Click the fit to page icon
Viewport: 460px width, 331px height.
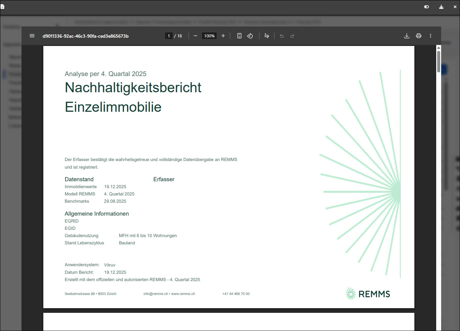tap(239, 36)
